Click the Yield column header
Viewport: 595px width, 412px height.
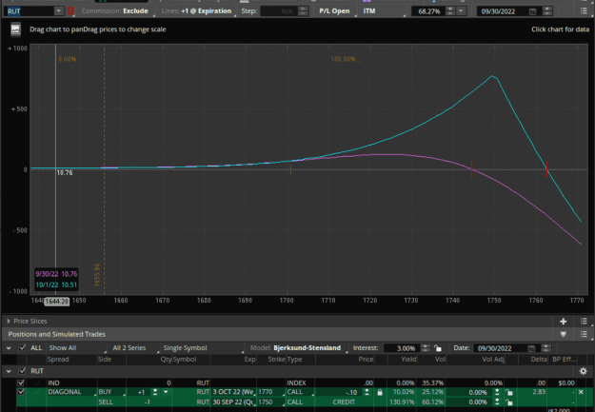pyautogui.click(x=408, y=360)
